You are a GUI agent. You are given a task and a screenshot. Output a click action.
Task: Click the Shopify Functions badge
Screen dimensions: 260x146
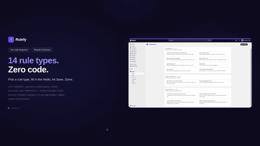pos(42,50)
